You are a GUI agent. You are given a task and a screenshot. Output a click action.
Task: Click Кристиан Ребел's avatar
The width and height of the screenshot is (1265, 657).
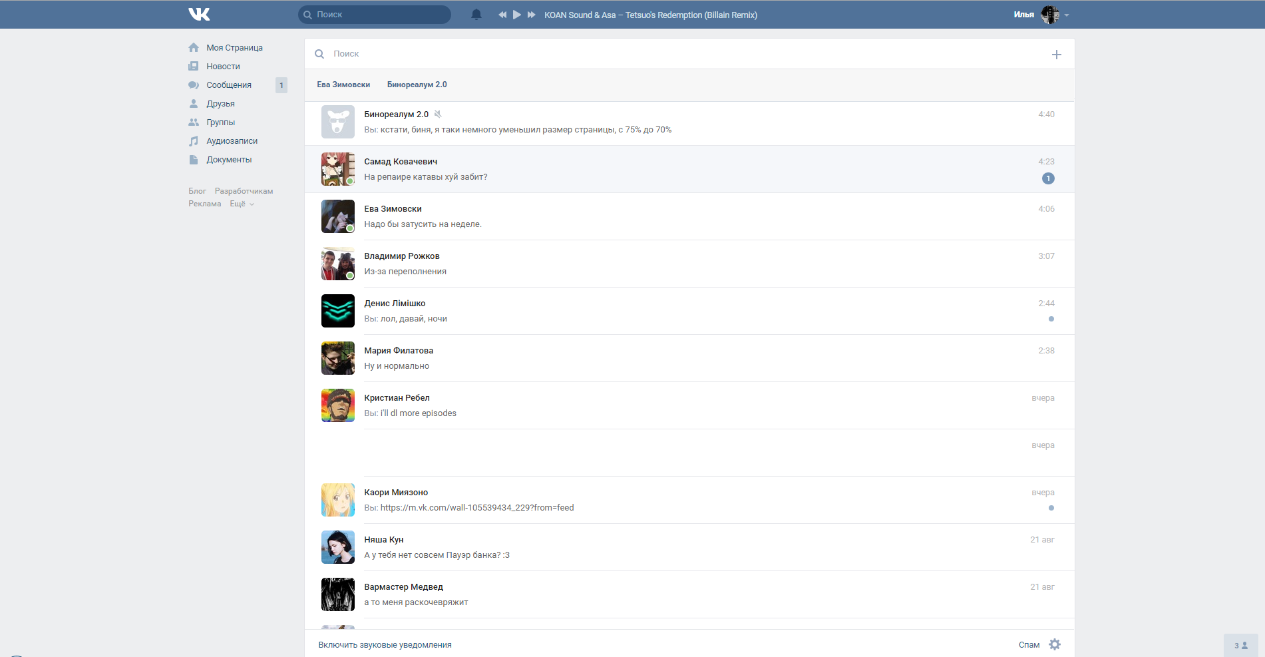coord(338,405)
